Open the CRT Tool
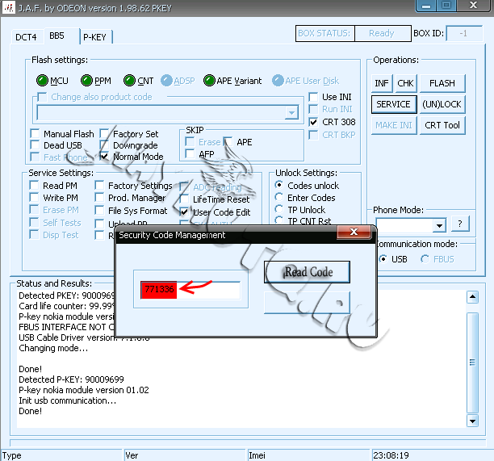This screenshot has width=494, height=461. point(442,125)
